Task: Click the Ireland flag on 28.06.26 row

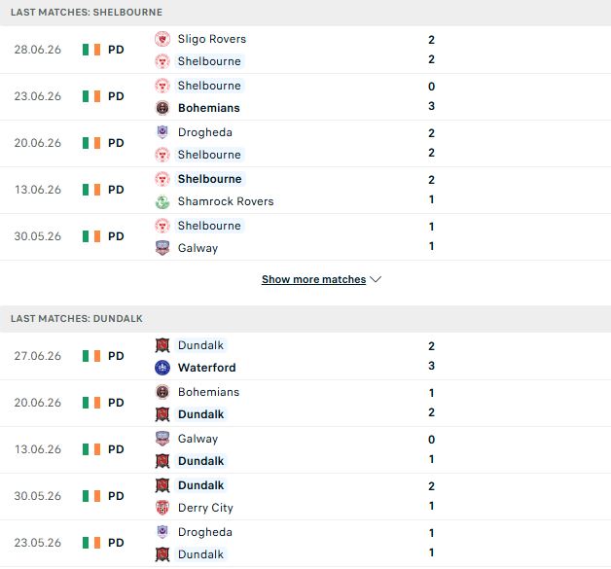Action: point(91,50)
